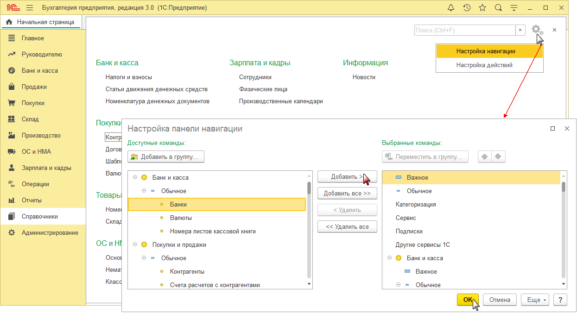Image resolution: width=577 pixels, height=313 pixels.
Task: Open the Налоги и взносы link
Action: tap(129, 77)
